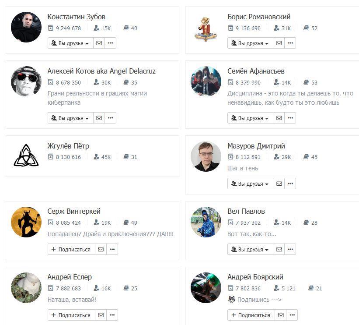359x325 pixels.
Task: Open three-dot menu for Андрей Боярский
Action: [292, 315]
